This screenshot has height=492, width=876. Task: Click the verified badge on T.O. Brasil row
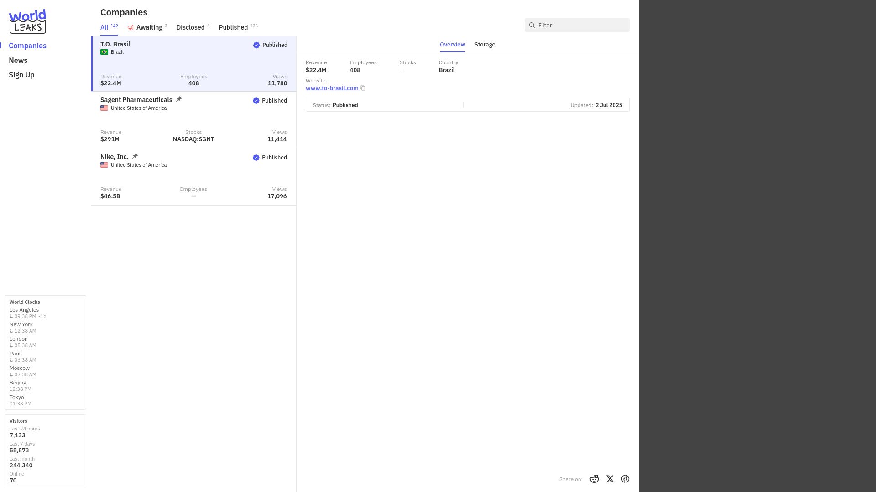coord(256,45)
